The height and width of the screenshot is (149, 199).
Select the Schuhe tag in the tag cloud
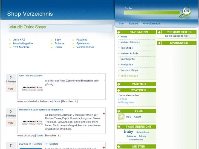pyautogui.click(x=142, y=136)
